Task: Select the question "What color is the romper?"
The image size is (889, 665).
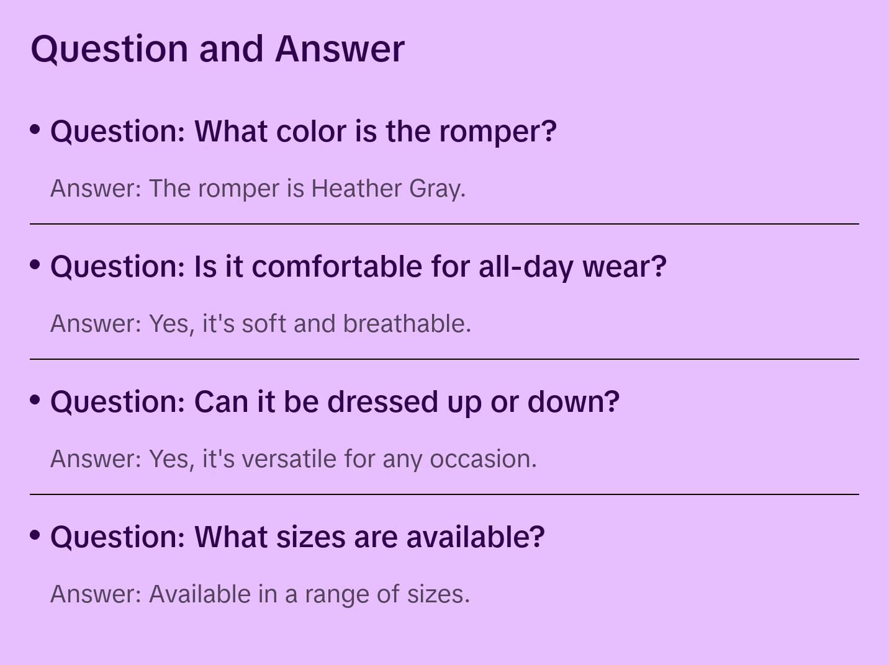Action: tap(303, 132)
